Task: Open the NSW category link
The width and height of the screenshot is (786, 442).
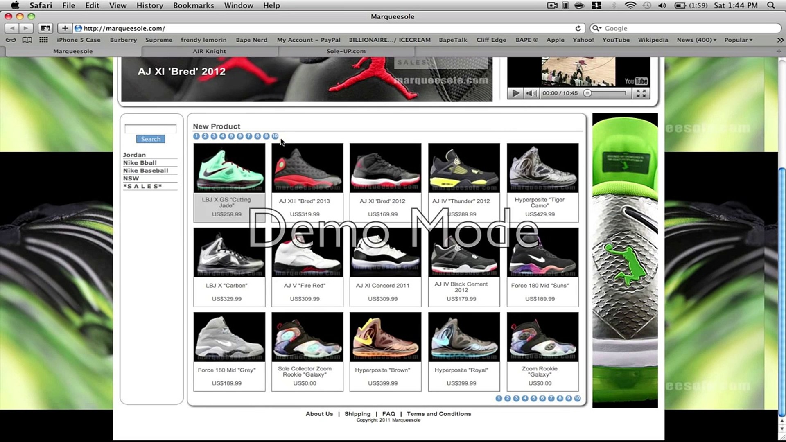Action: tap(131, 178)
